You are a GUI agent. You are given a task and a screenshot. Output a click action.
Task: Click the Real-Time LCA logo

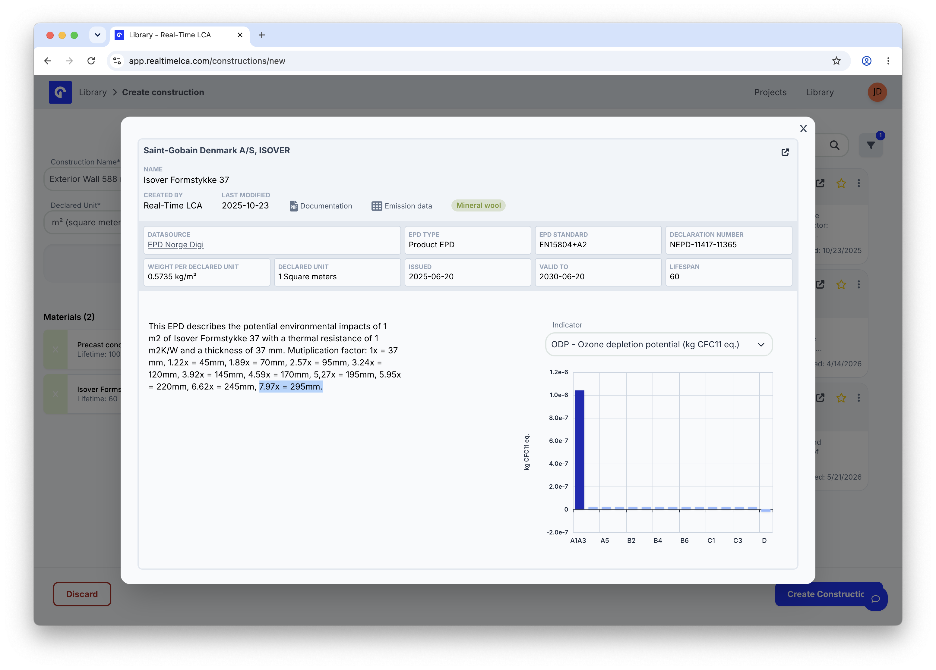(x=60, y=92)
